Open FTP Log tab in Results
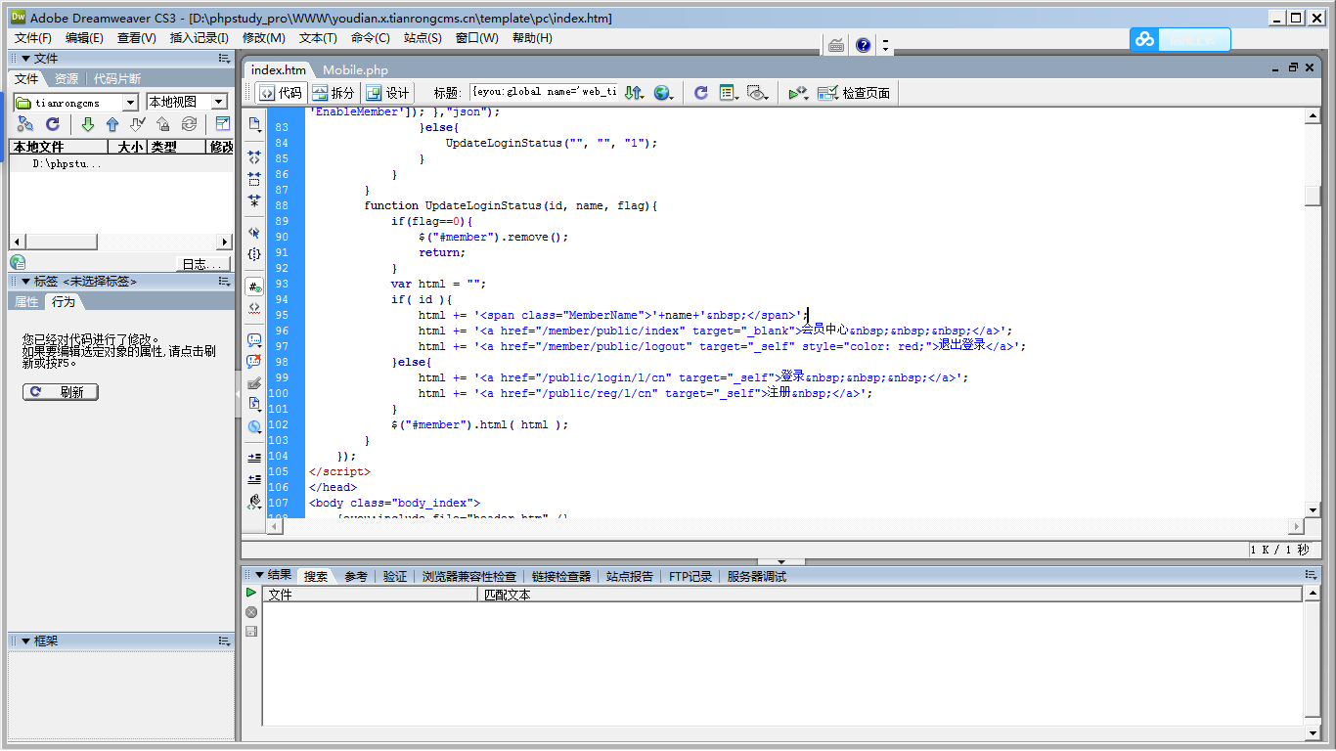This screenshot has height=751, width=1336. coord(690,577)
